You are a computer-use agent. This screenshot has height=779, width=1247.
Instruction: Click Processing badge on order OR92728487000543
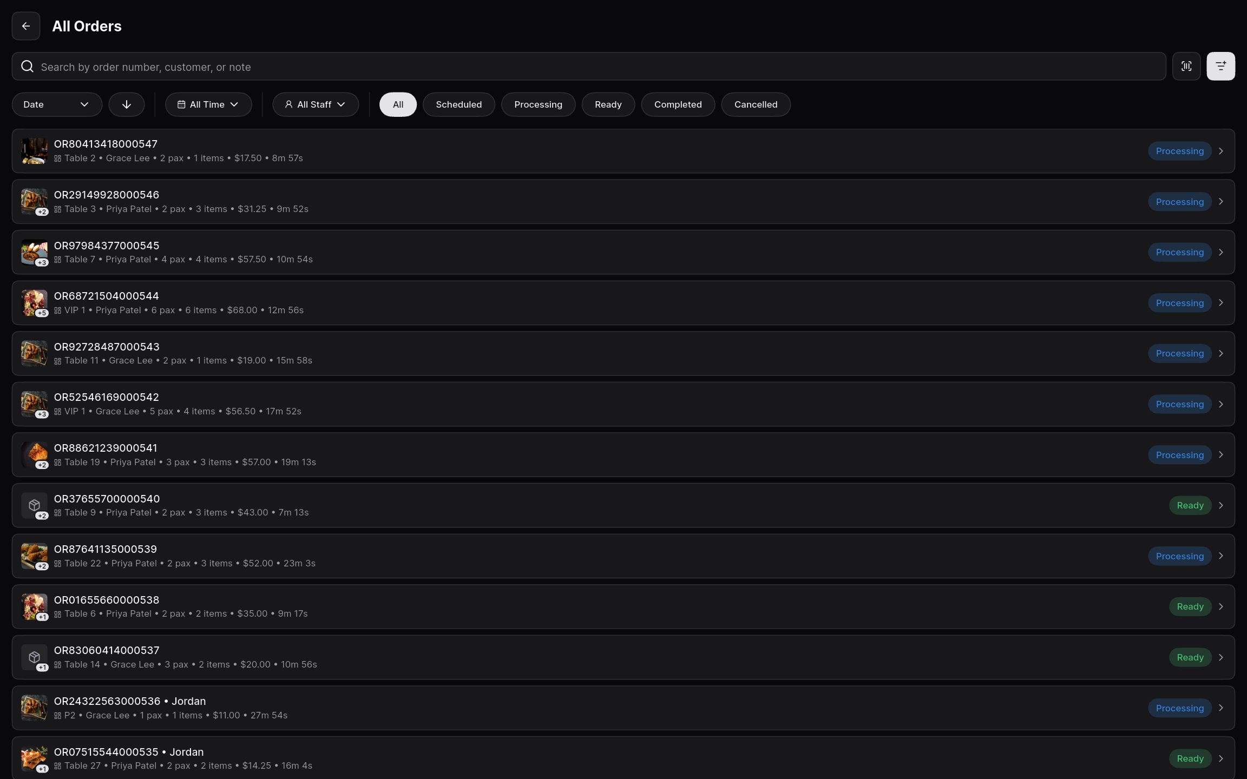1180,353
